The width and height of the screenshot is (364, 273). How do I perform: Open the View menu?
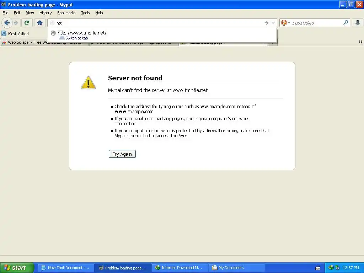[x=30, y=13]
